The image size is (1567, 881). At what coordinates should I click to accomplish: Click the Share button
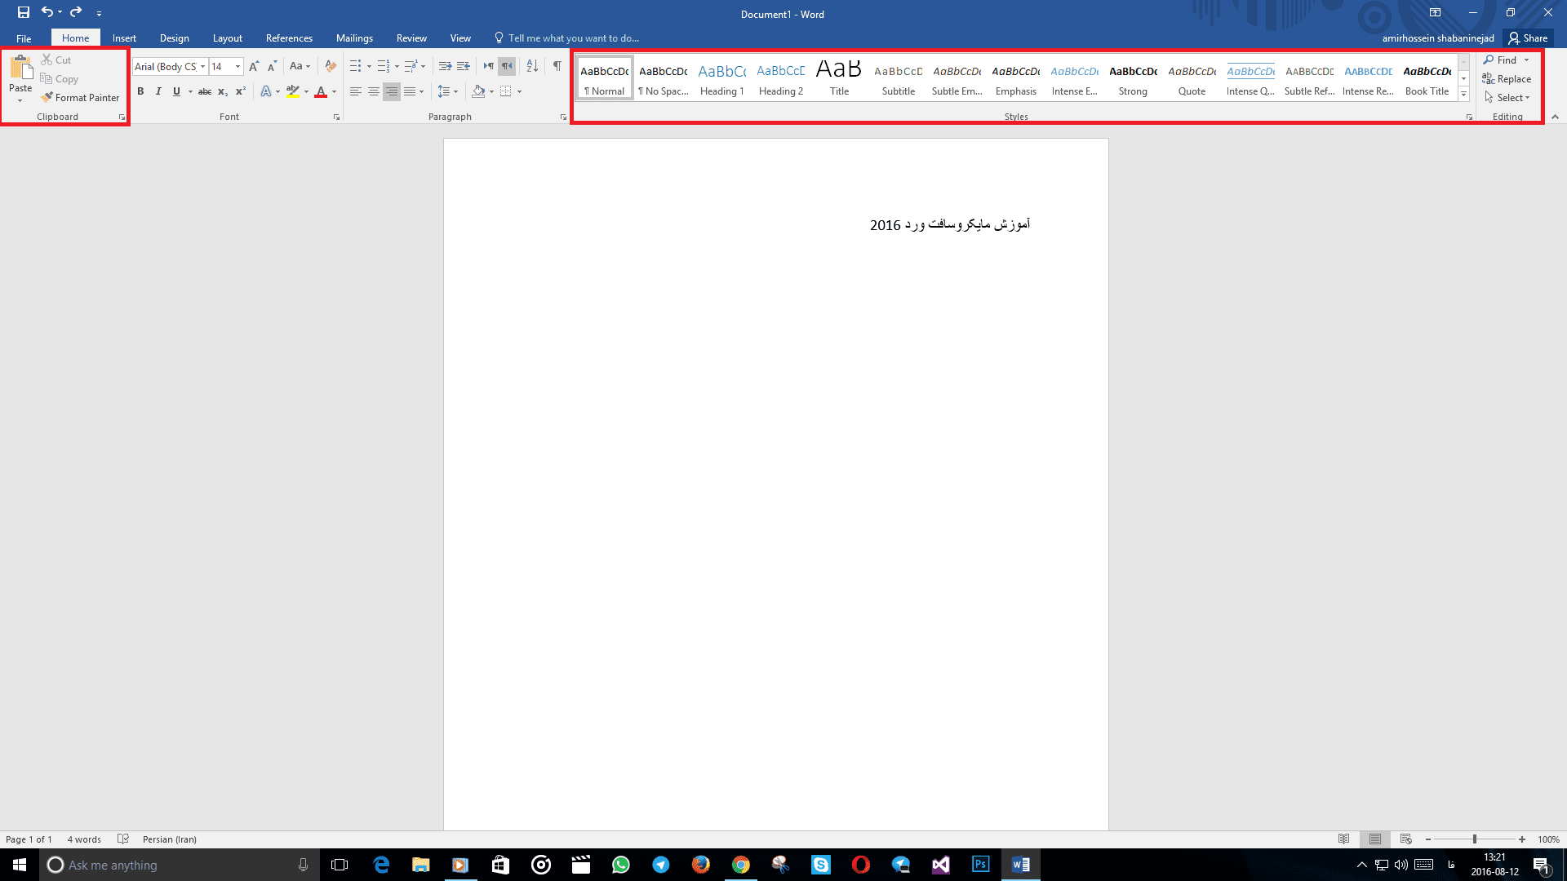(x=1528, y=38)
